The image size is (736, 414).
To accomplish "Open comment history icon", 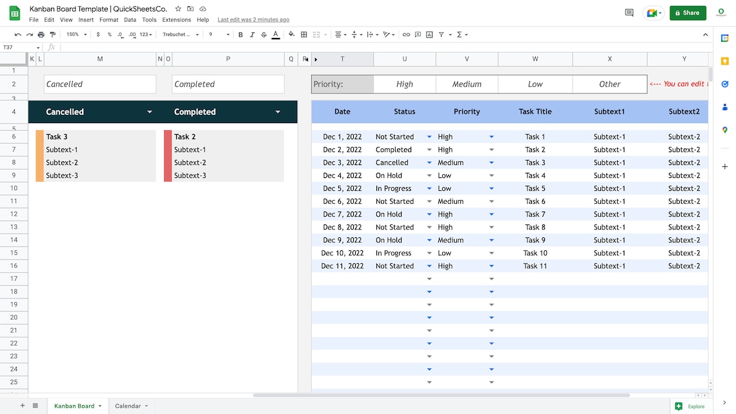I will pos(629,13).
